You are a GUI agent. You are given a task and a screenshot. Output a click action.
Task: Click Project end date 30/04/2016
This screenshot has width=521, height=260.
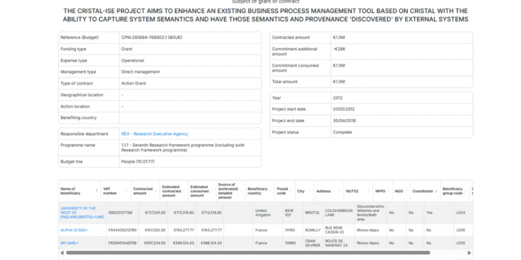coord(345,121)
